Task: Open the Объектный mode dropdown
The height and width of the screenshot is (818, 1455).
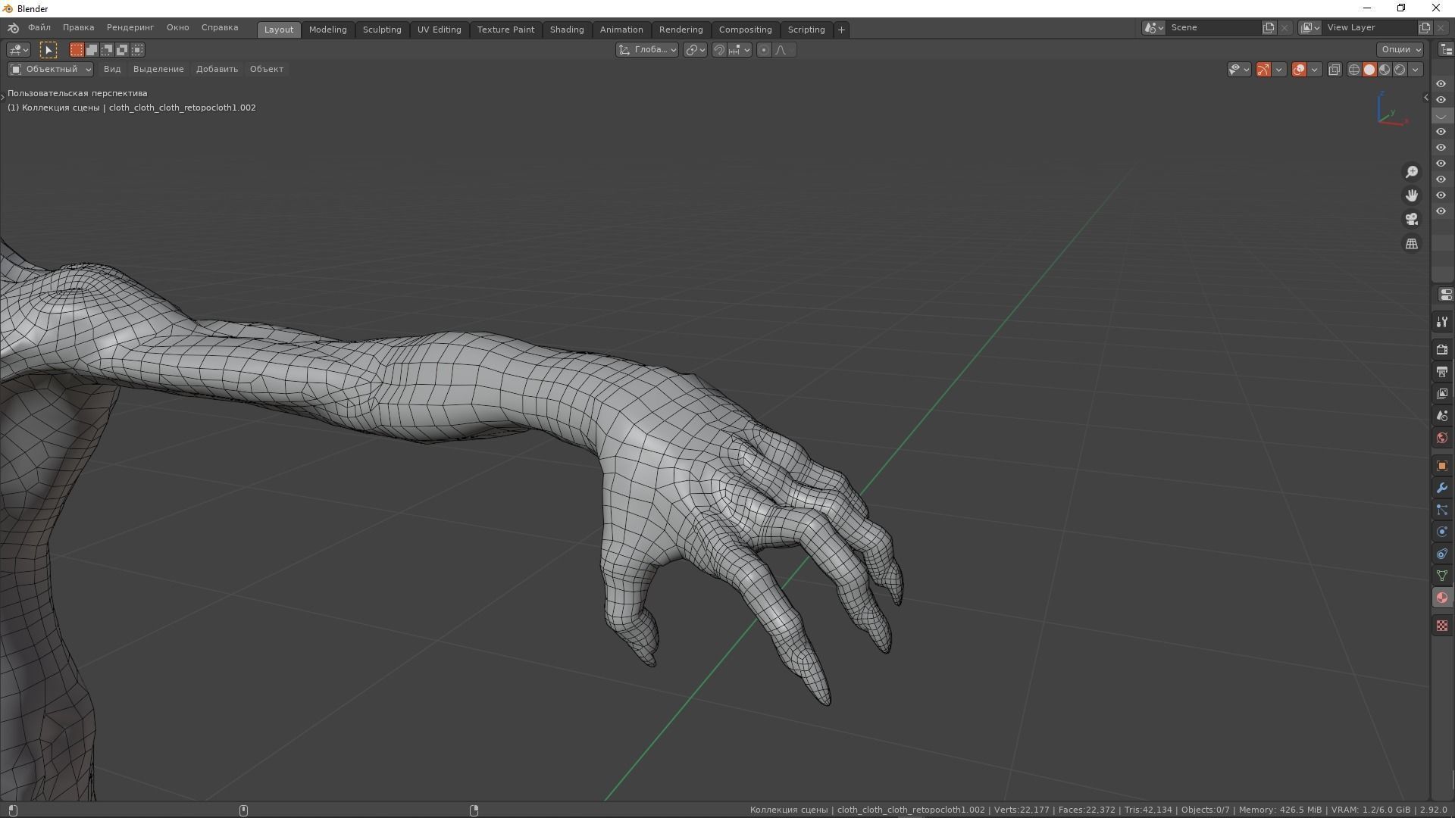Action: point(51,70)
